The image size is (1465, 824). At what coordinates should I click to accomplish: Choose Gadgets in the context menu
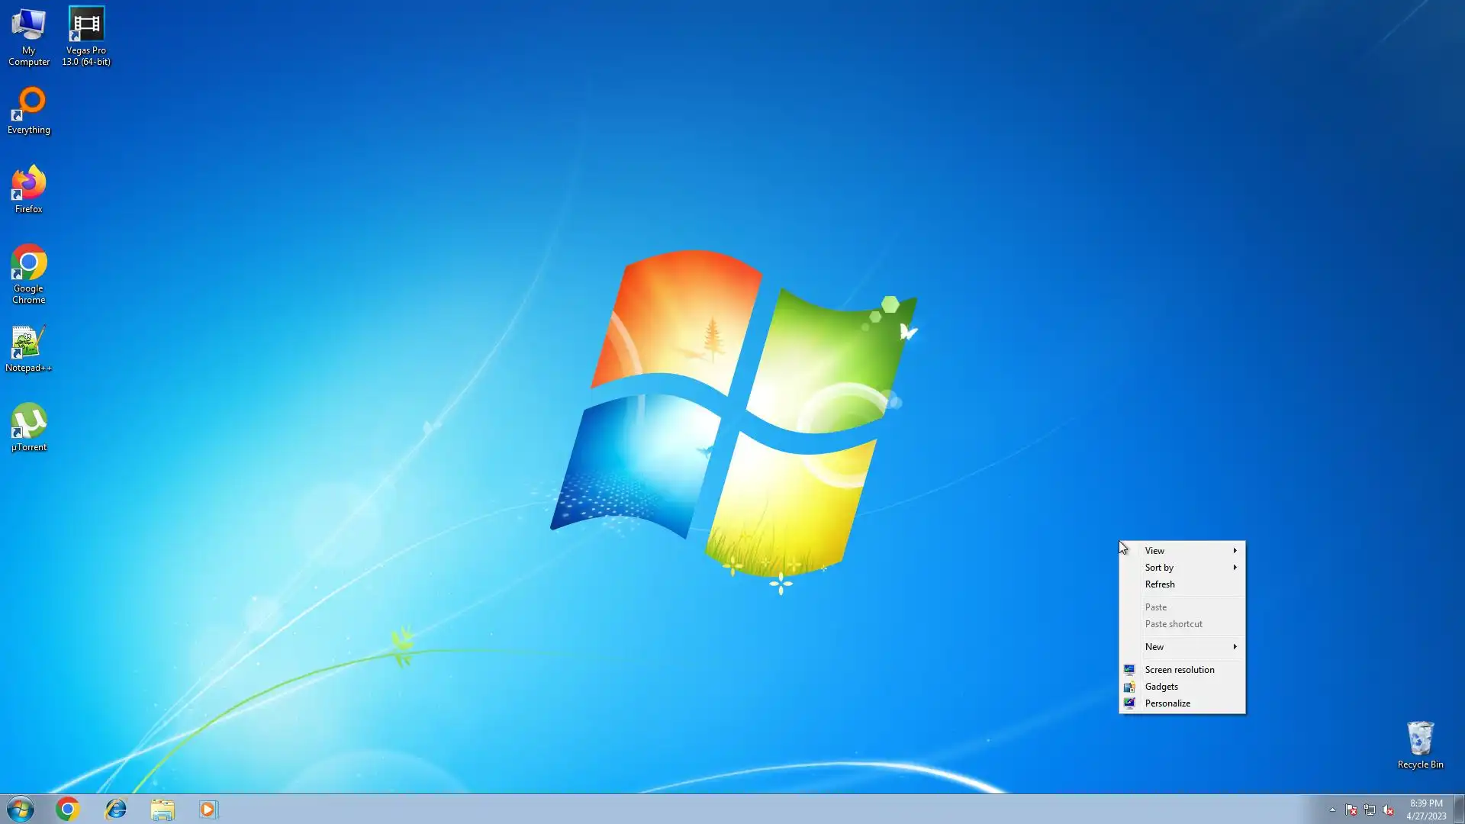(x=1161, y=687)
